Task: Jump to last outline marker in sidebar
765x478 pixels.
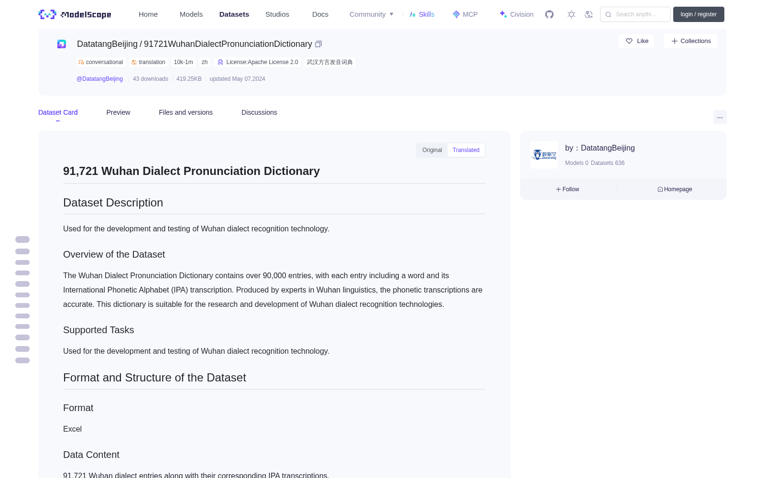Action: pyautogui.click(x=22, y=360)
